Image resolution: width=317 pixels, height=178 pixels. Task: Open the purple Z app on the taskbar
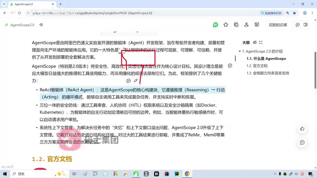tap(146, 174)
